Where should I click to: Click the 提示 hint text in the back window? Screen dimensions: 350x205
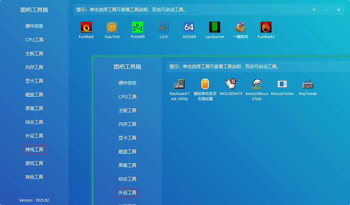131,10
